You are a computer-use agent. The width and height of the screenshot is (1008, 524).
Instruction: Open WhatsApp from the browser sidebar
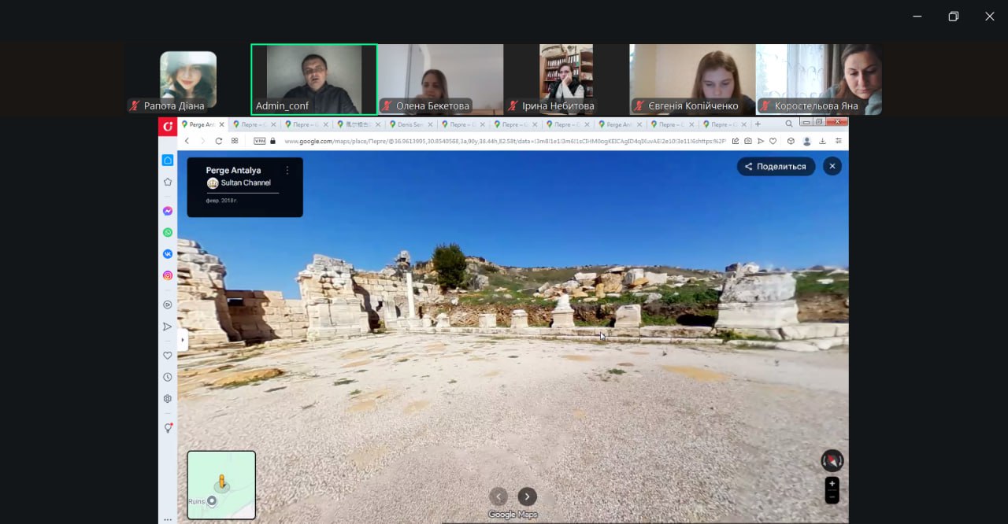tap(168, 232)
